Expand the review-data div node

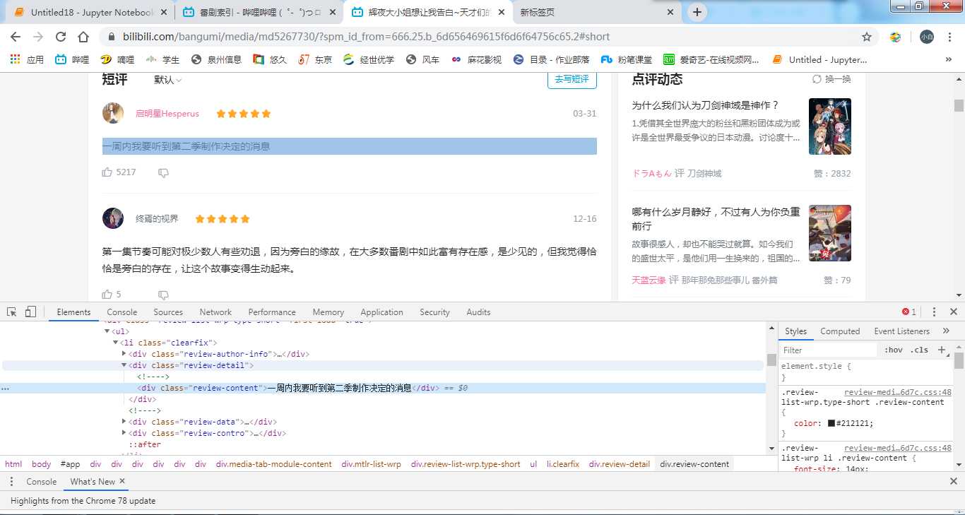click(124, 422)
